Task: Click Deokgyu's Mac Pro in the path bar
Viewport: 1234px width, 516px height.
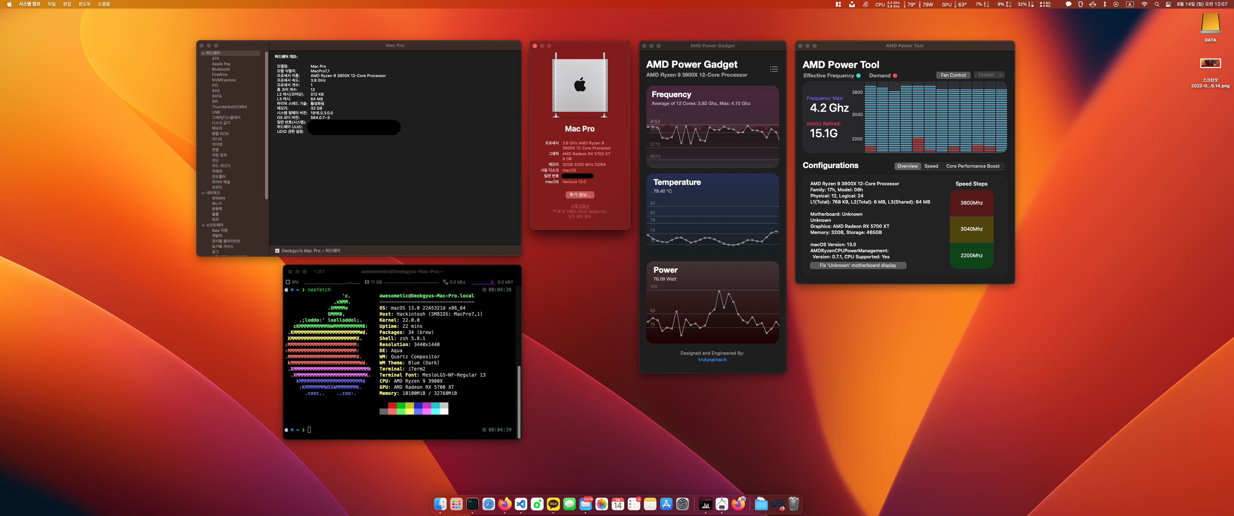Action: 300,251
